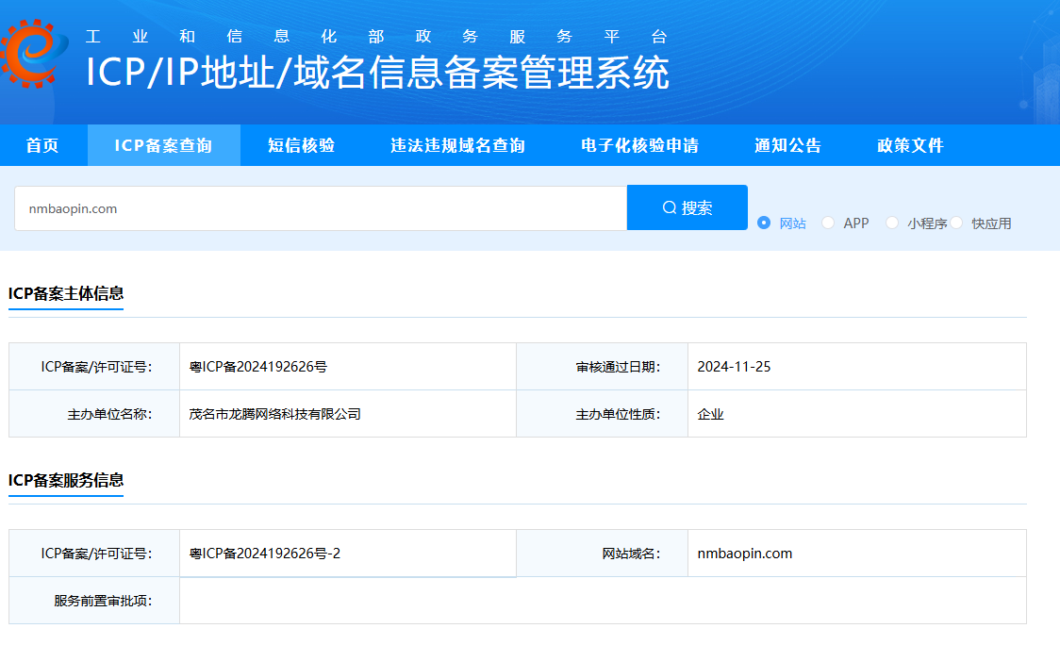Open the 通知公告 tab

coord(788,145)
